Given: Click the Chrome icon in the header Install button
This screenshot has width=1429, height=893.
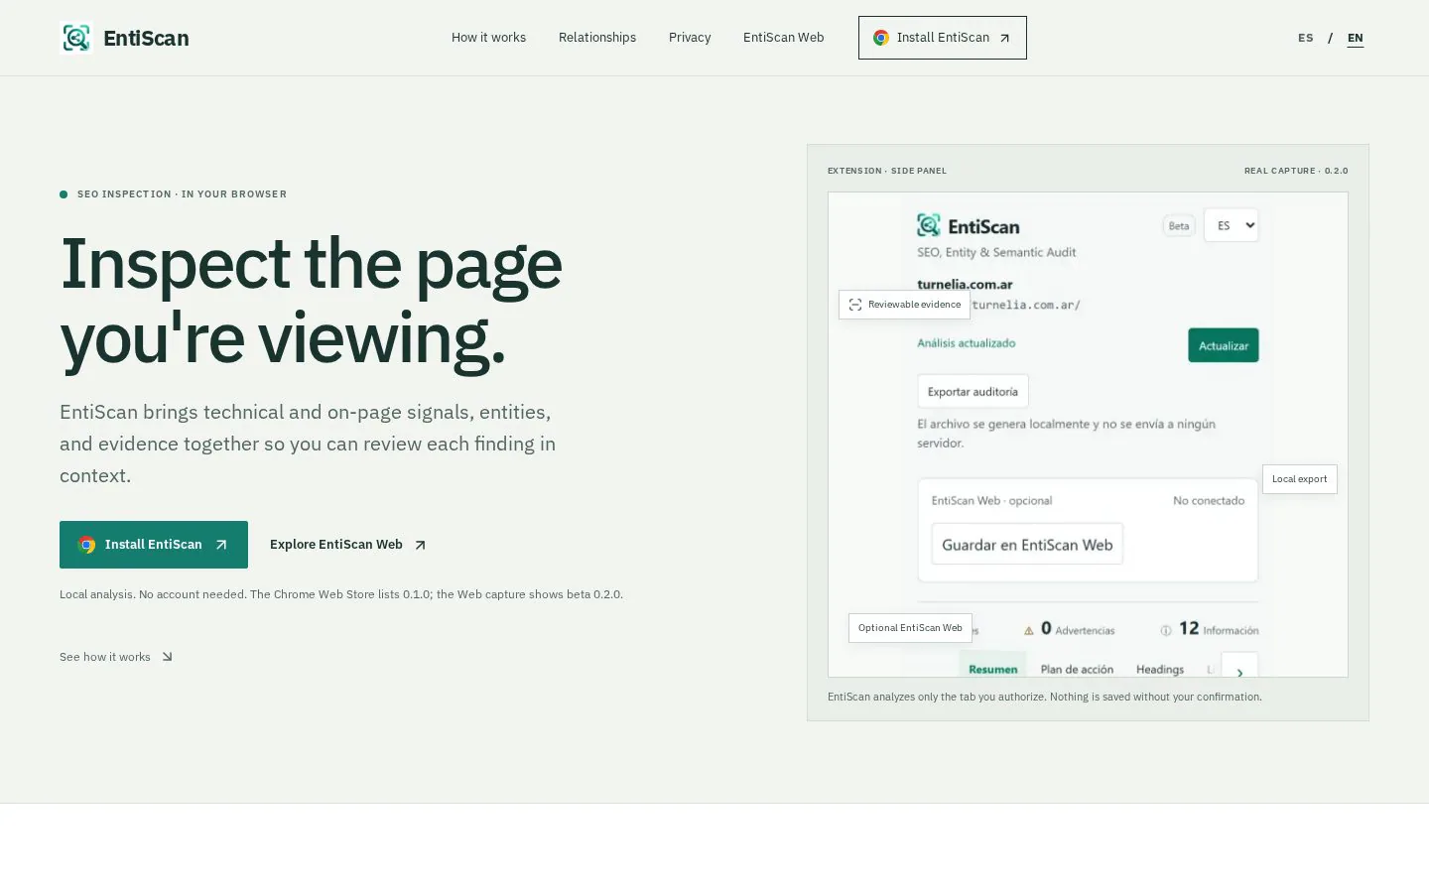Looking at the screenshot, I should (881, 38).
